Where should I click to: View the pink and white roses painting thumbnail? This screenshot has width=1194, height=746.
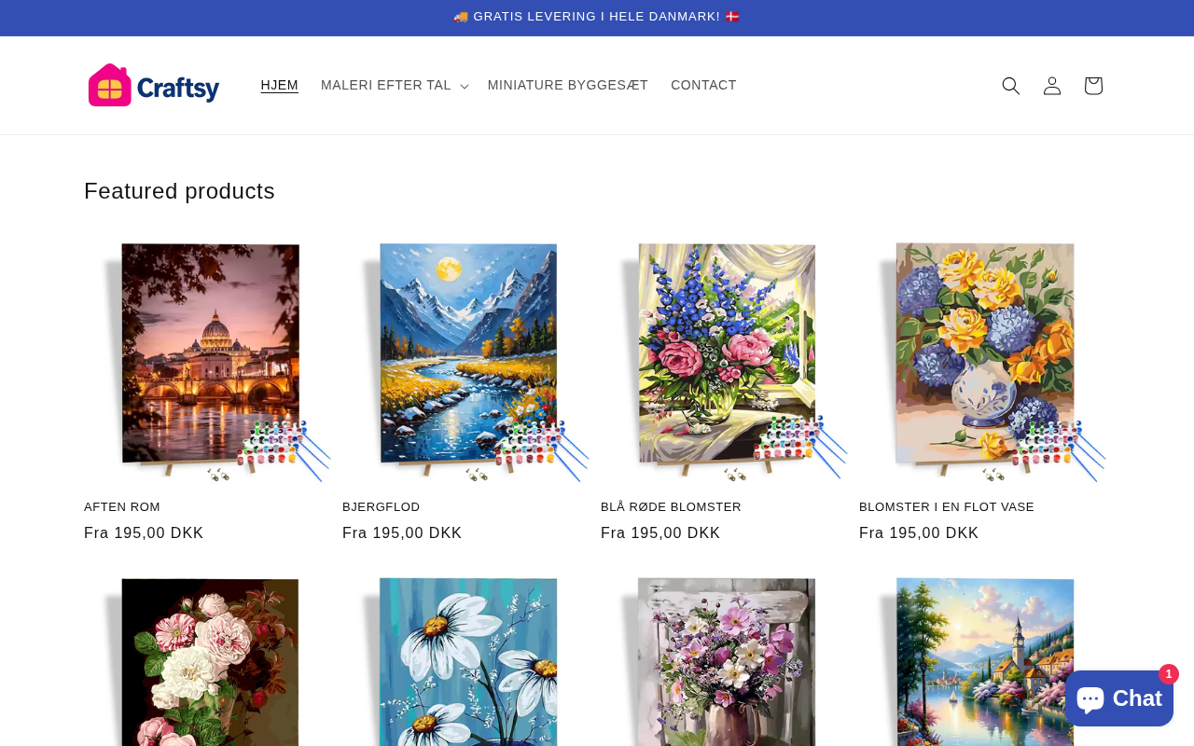coord(209,658)
